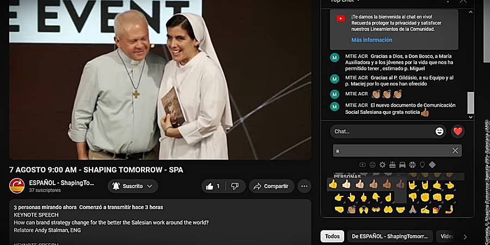This screenshot has height=245, width=490.
Task: Expand next category chips arrow
Action: tap(465, 237)
